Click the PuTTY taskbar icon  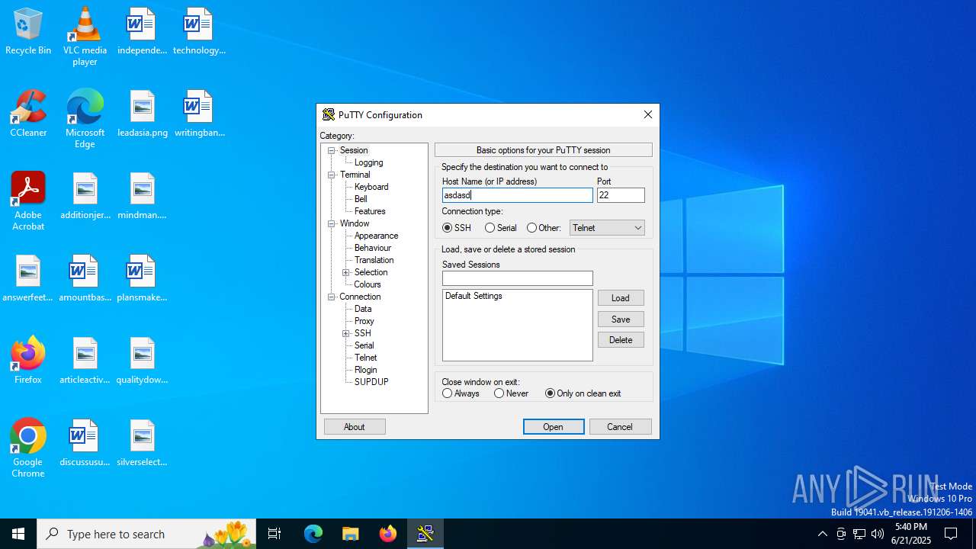(x=425, y=534)
